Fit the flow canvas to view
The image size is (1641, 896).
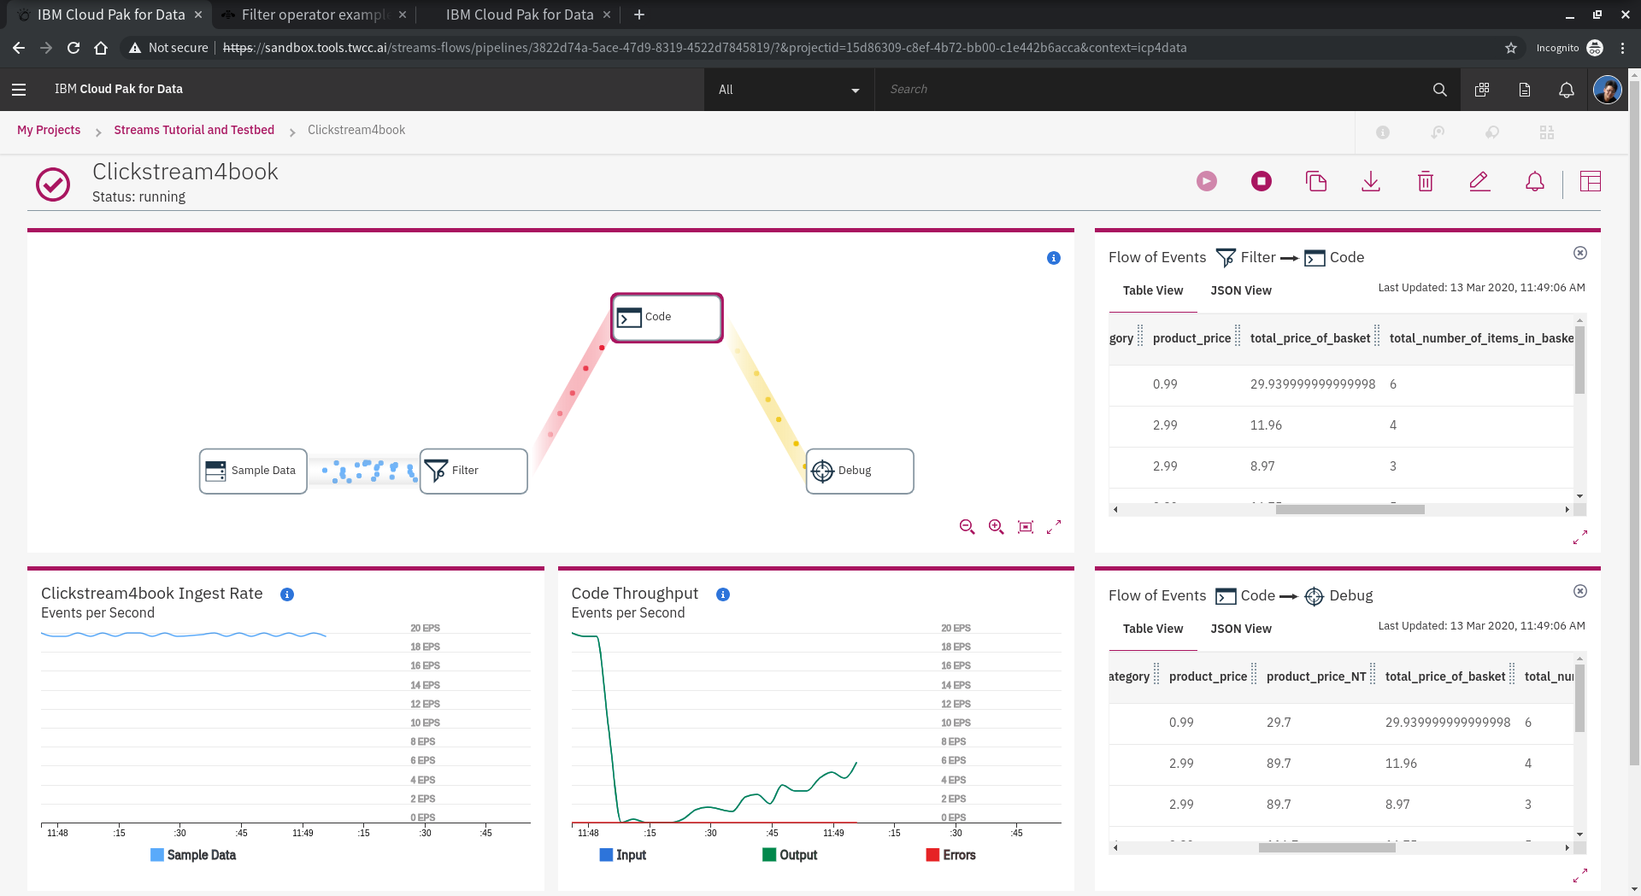click(1026, 527)
